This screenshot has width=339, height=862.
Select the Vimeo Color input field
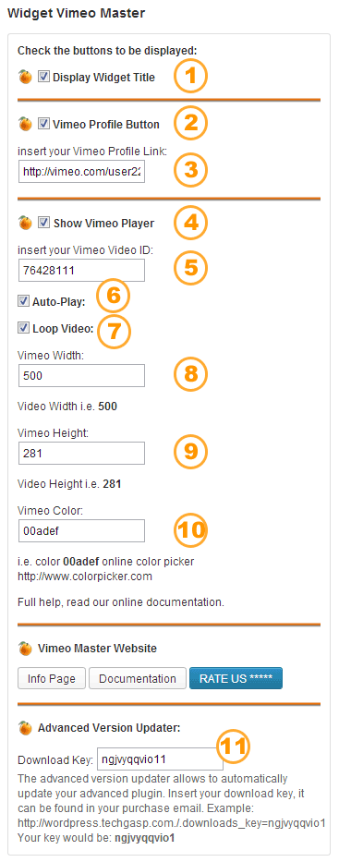tap(81, 531)
